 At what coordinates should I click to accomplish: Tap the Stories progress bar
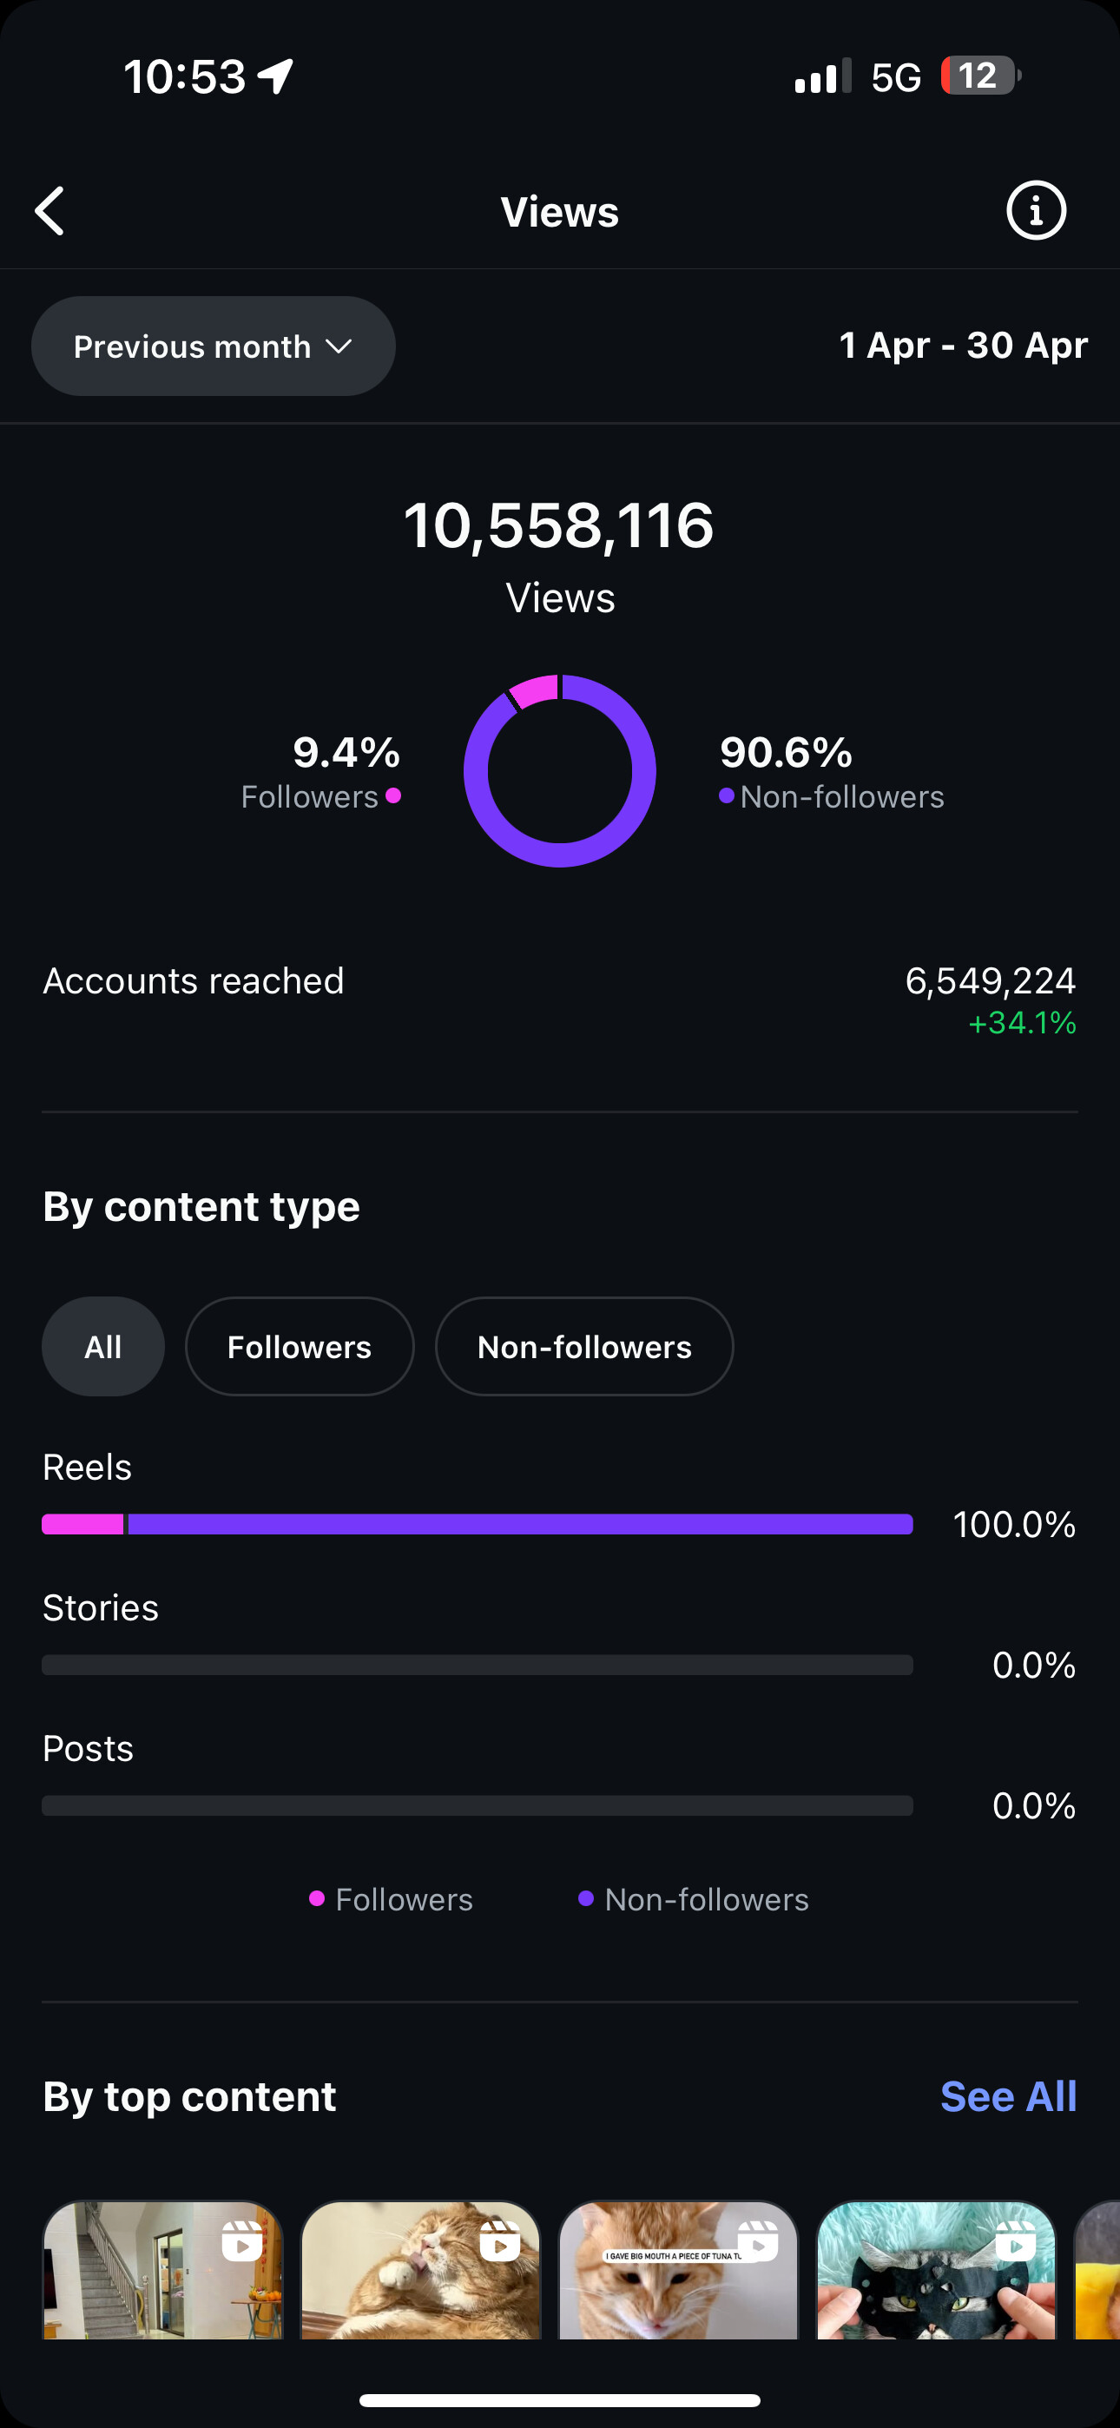coord(477,1665)
